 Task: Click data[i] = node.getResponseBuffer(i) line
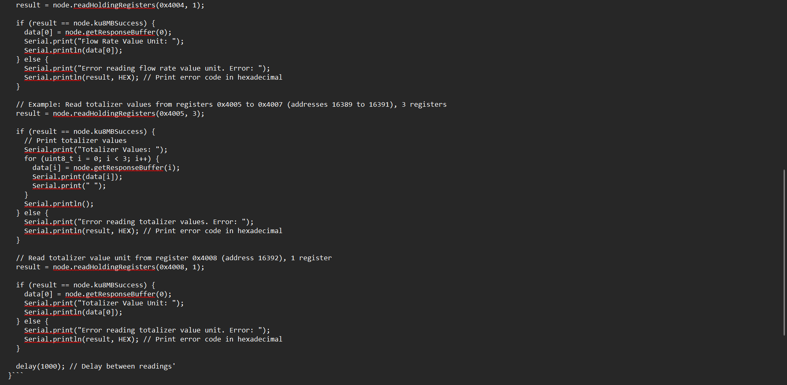106,167
